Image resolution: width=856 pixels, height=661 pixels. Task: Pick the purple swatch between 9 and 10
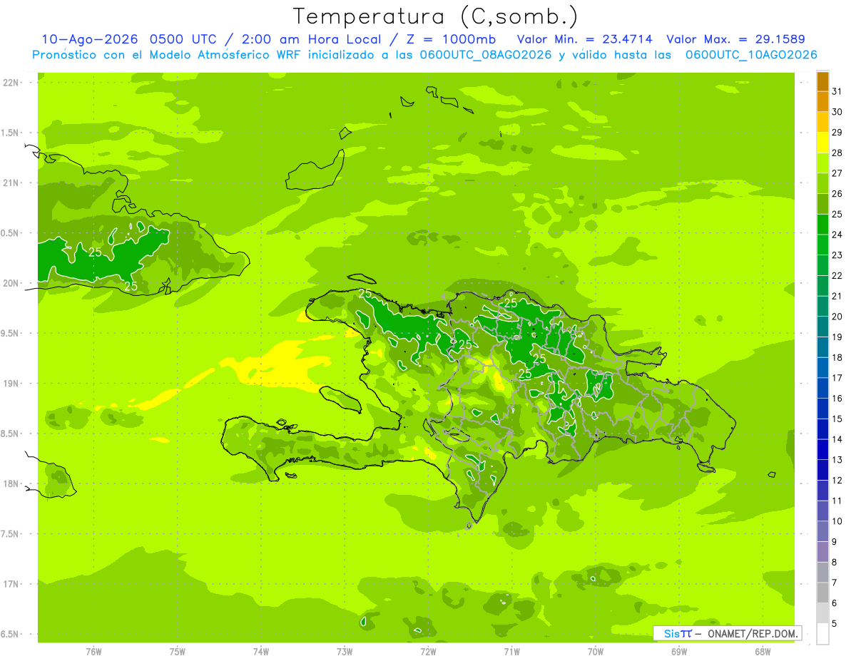tap(823, 532)
